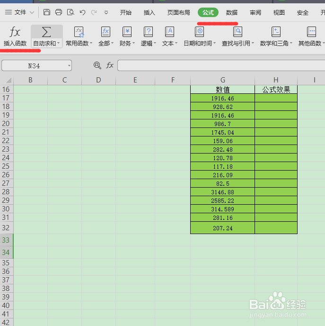Click the Save icon in quick access toolbar
The height and width of the screenshot is (326, 325).
click(x=47, y=12)
